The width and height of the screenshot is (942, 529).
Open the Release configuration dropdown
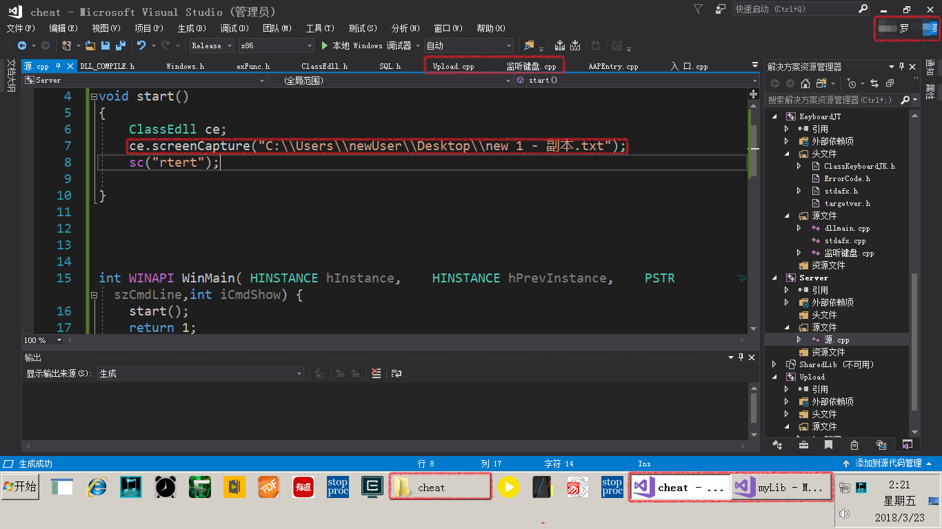coord(210,45)
